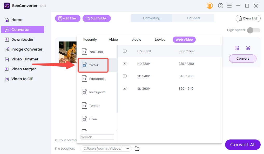Click the 540 * 960 resolution value
Viewport: 264px width, 154px height.
click(186, 76)
